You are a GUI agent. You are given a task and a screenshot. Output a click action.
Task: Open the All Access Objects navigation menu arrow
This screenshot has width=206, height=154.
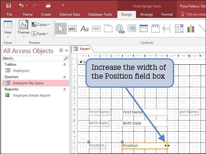tap(61, 50)
